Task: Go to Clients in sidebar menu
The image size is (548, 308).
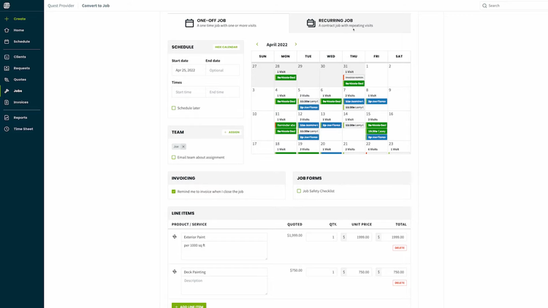Action: [x=20, y=57]
